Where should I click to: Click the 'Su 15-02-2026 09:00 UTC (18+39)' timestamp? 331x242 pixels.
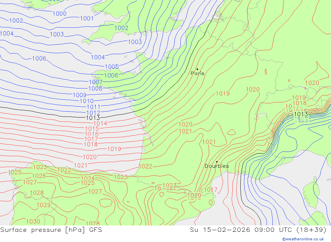[x=258, y=230]
